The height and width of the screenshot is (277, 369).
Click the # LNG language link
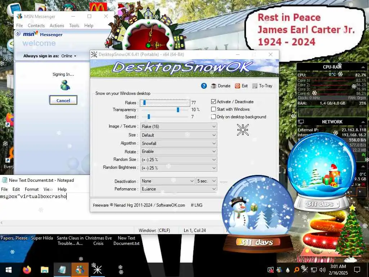pos(196,205)
